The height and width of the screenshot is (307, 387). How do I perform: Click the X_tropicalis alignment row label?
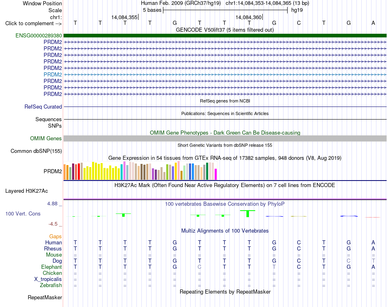coord(48,279)
